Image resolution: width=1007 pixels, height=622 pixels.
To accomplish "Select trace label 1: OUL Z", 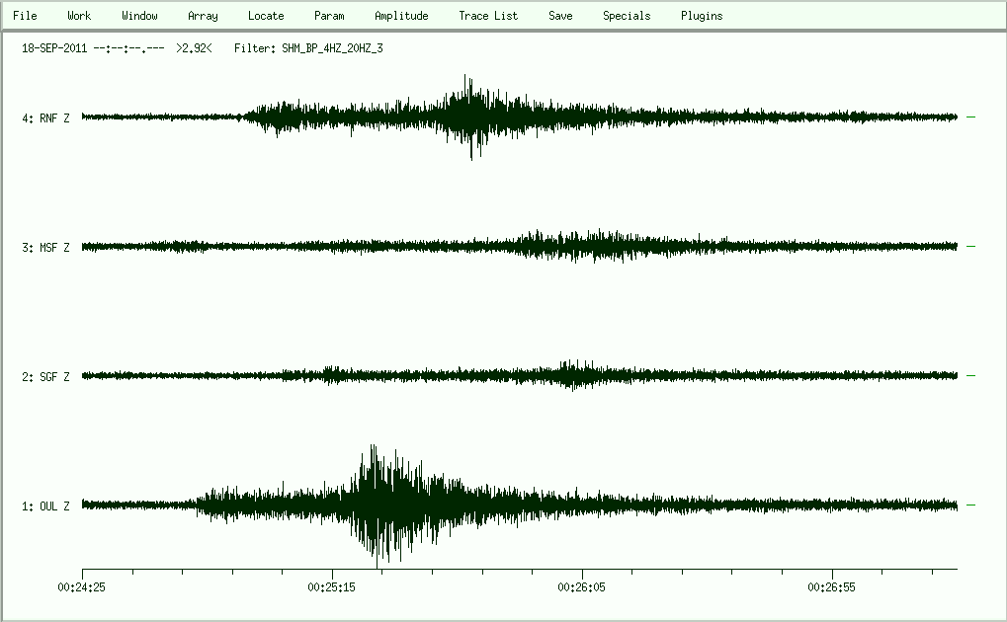I will click(x=45, y=506).
